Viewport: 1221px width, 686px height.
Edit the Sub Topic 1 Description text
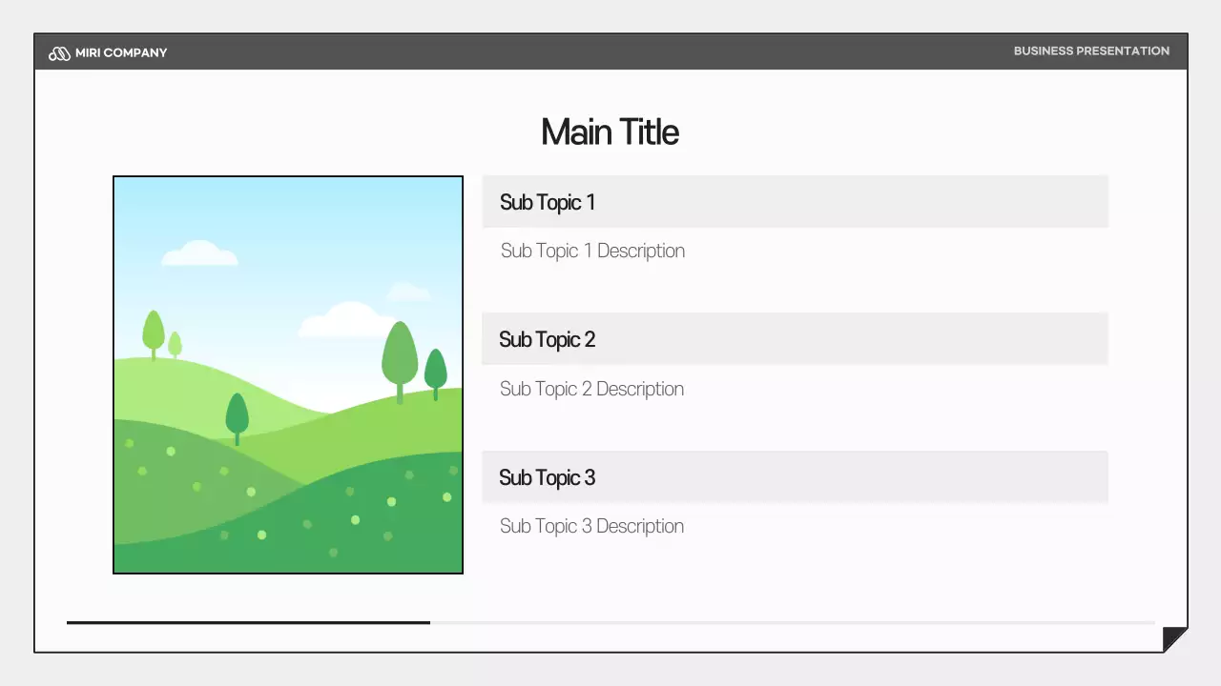click(592, 251)
